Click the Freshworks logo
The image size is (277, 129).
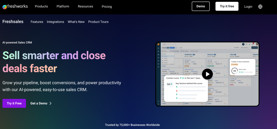click(15, 6)
